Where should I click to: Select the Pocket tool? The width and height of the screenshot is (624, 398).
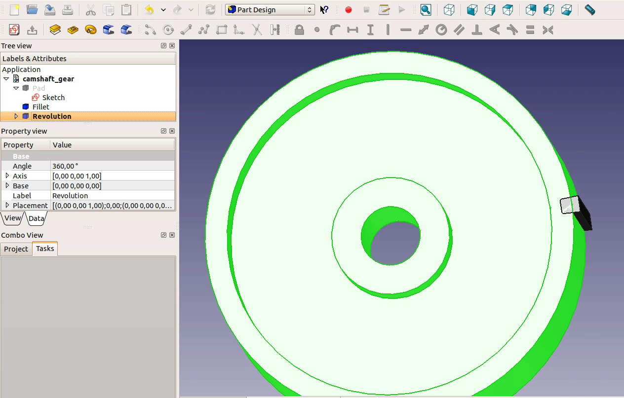coord(73,30)
